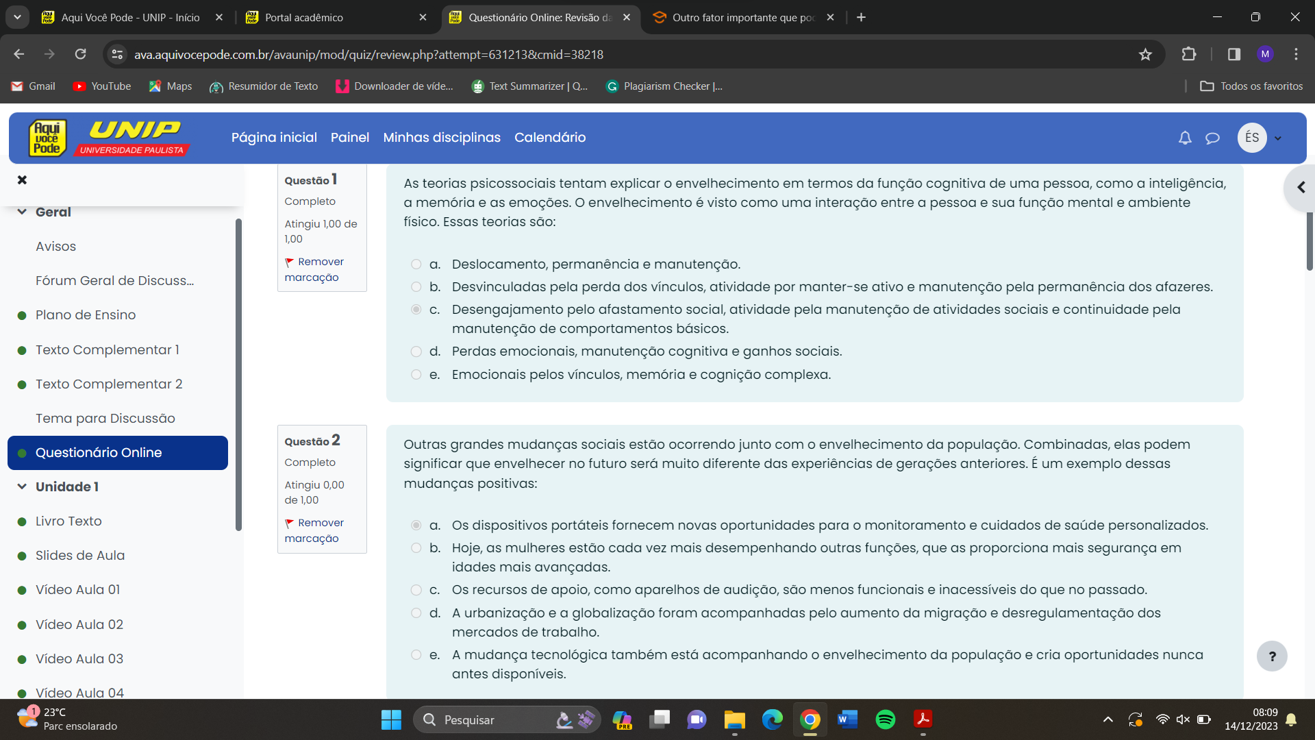Close the course sidebar with X
The image size is (1315, 740).
22,180
